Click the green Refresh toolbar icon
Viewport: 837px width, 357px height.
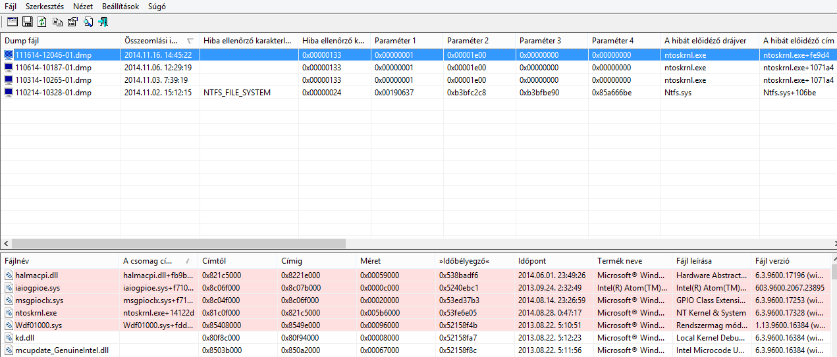[42, 22]
